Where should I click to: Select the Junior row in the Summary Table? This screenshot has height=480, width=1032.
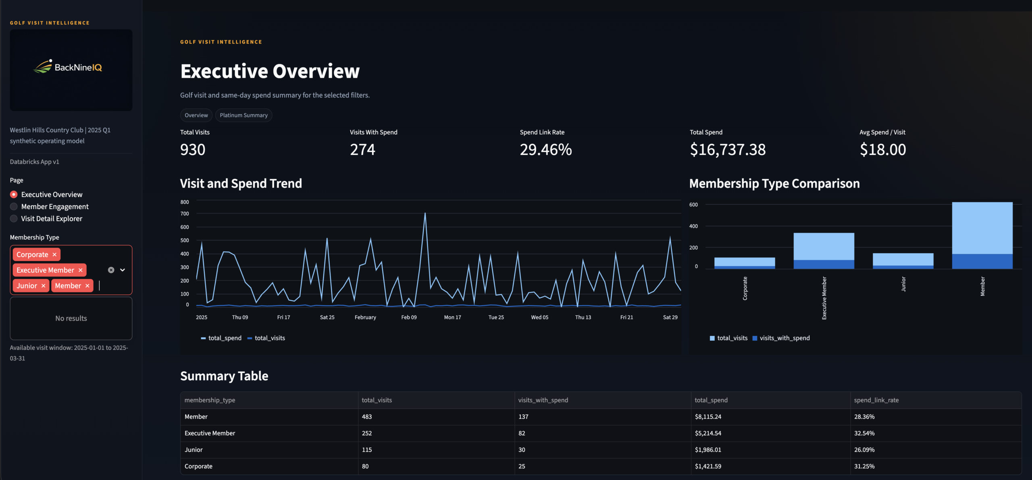click(193, 450)
